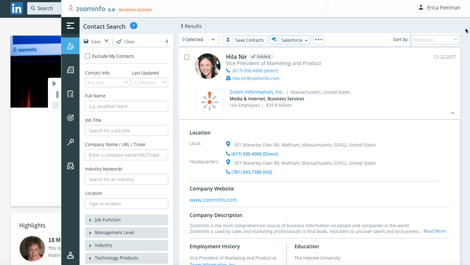Viewport: 470px width, 265px height.
Task: Click the three dots more options button
Action: [319, 40]
